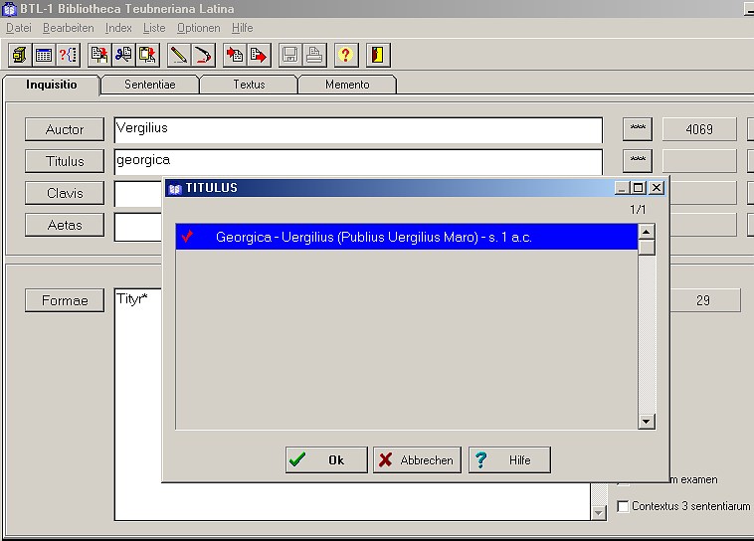This screenshot has height=541, width=754.
Task: Click the copy text toolbar icon
Action: 99,55
